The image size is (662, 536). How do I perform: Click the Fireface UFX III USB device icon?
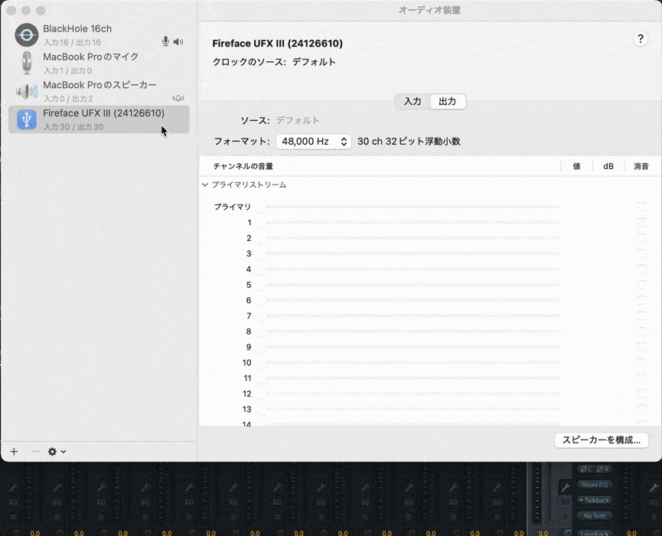point(27,119)
